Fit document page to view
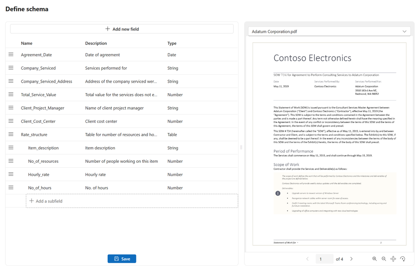The height and width of the screenshot is (269, 420). point(393,259)
